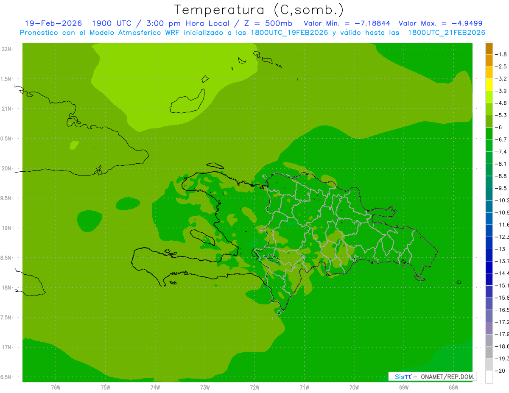This screenshot has height=393, width=509.
Task: Click the "71W" longitude tick label
Action: [x=304, y=387]
